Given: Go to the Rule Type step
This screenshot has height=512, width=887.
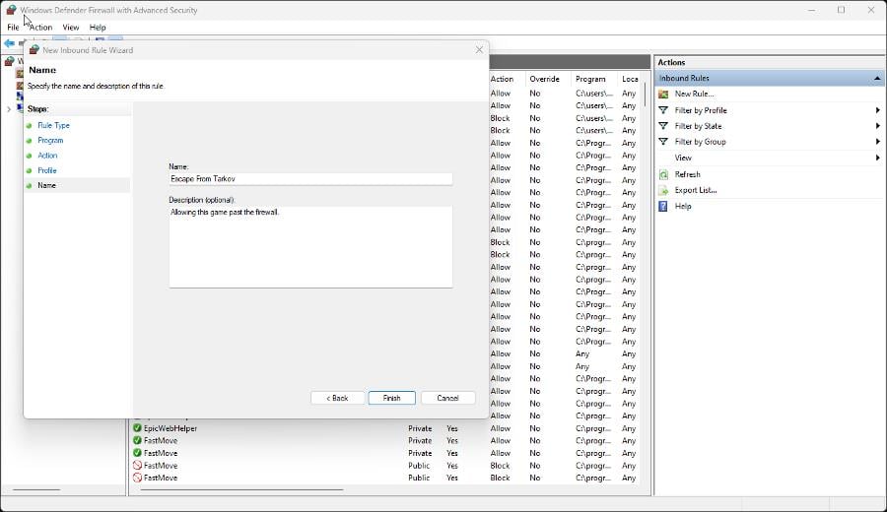Looking at the screenshot, I should (x=54, y=125).
